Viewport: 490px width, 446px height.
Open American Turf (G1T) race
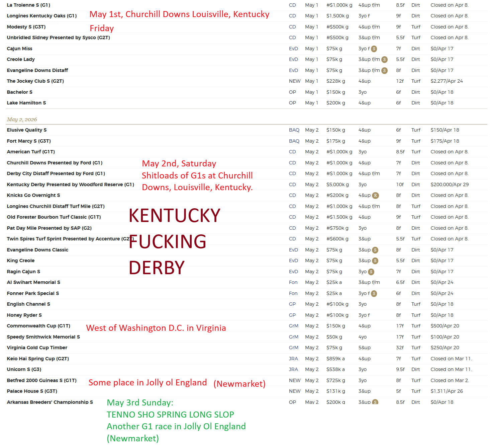(31, 152)
